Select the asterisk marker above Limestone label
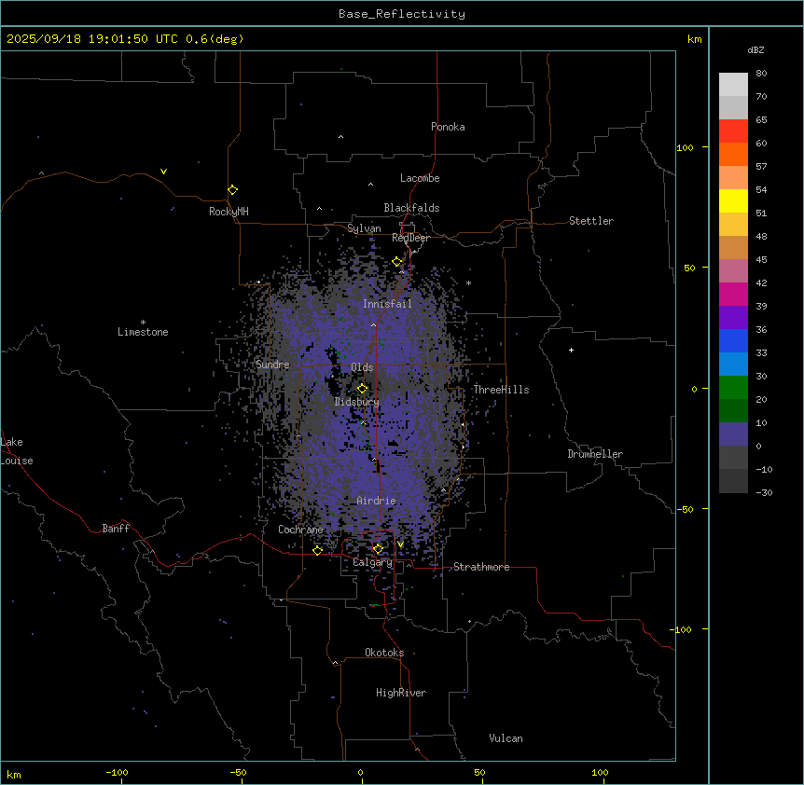 (x=143, y=322)
